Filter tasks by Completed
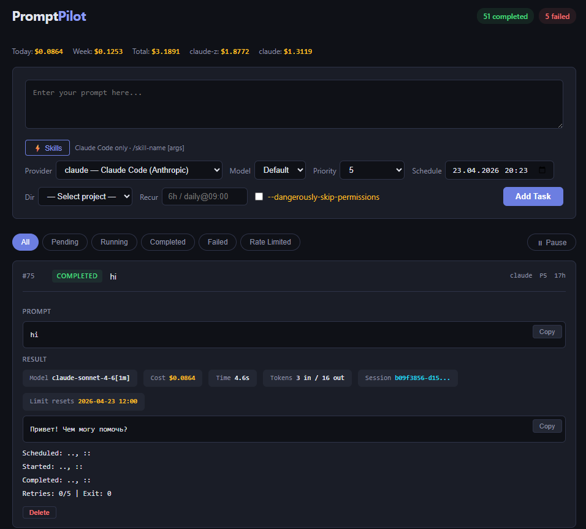Viewport: 586px width, 529px height. point(167,242)
